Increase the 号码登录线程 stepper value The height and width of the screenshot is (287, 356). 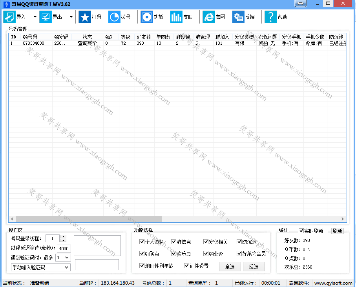[63, 236]
